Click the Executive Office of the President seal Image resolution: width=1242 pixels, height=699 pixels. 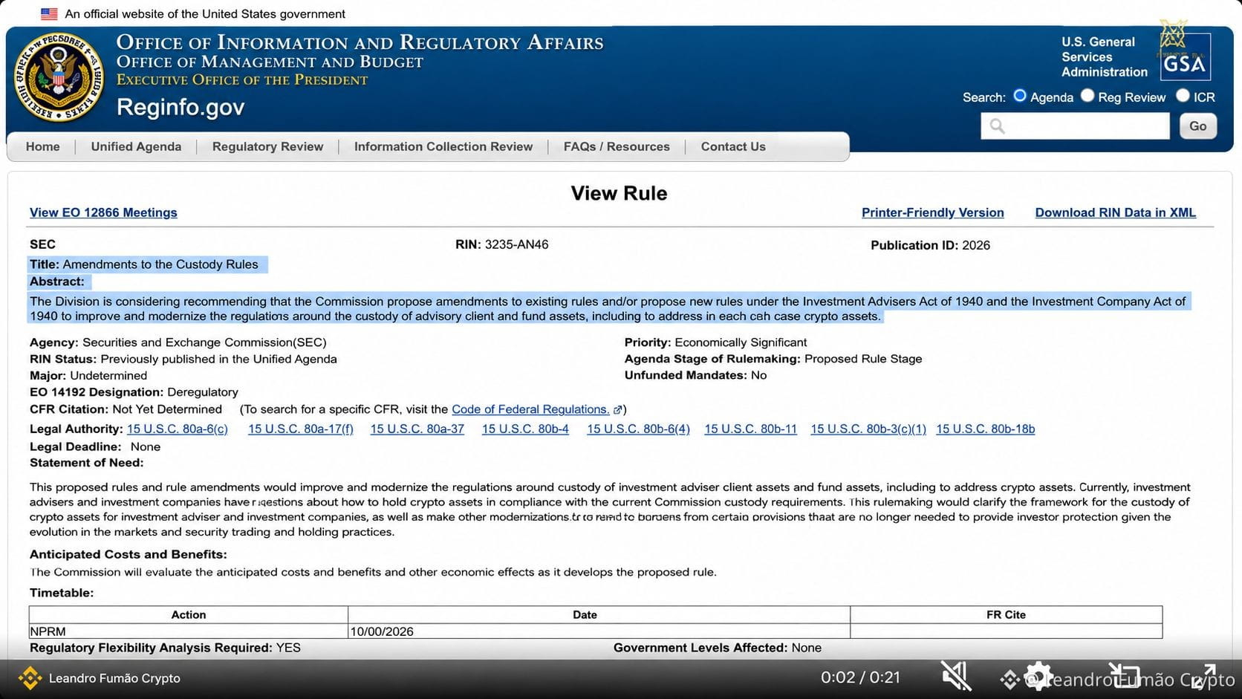[59, 77]
